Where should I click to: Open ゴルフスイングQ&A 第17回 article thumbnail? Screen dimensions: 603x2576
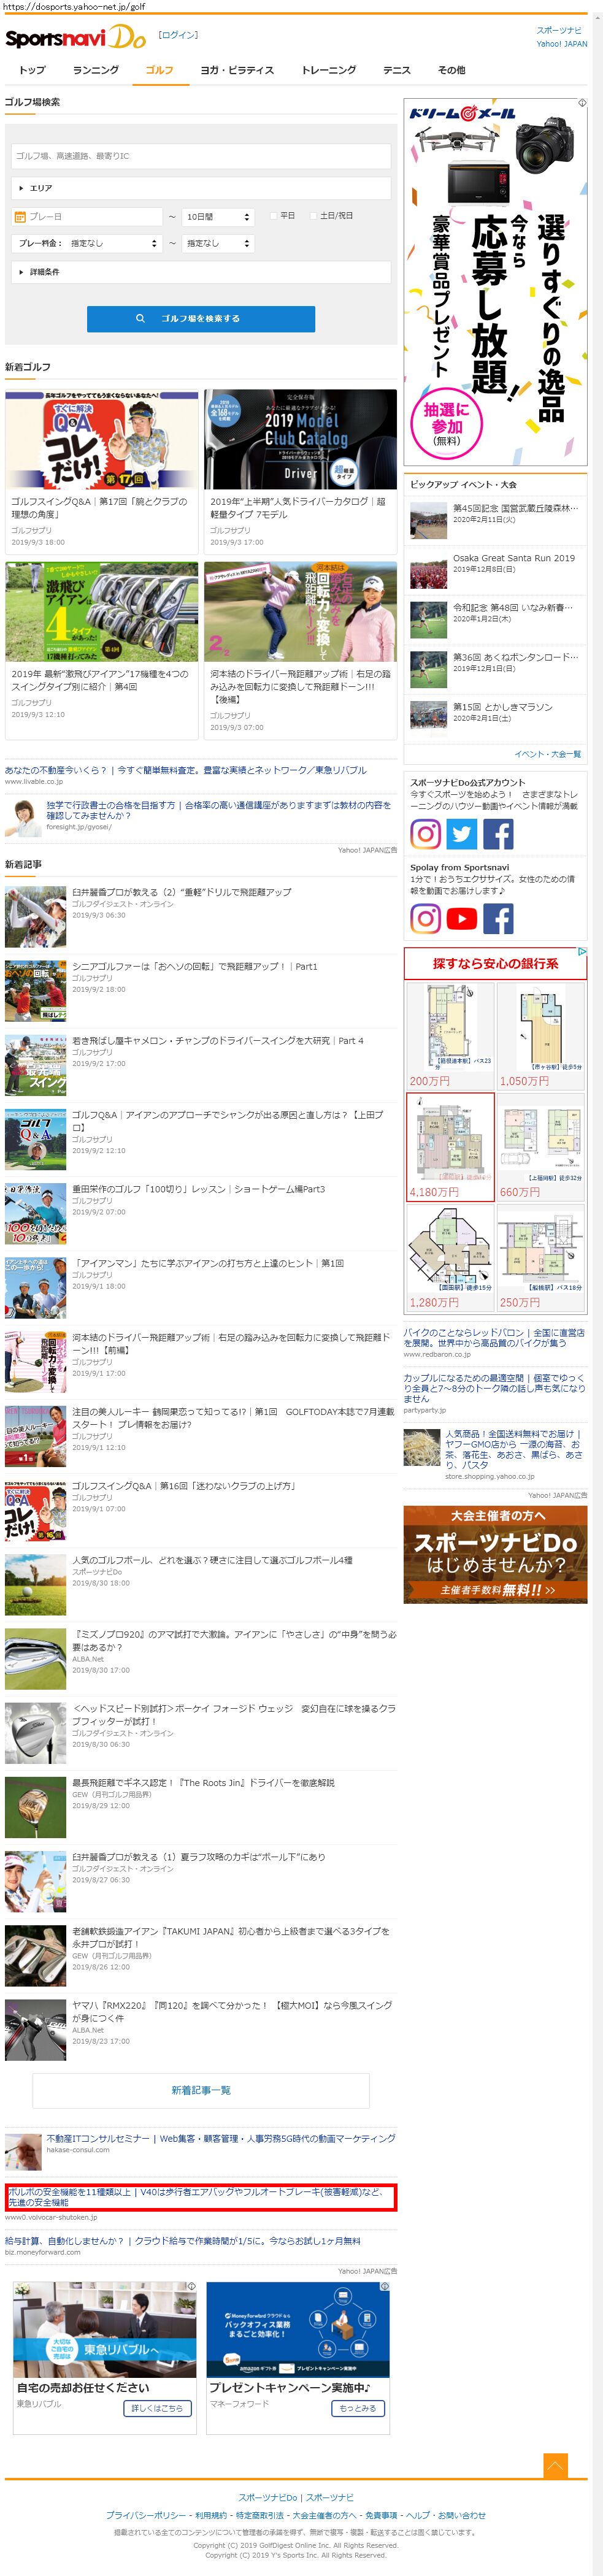pyautogui.click(x=102, y=439)
